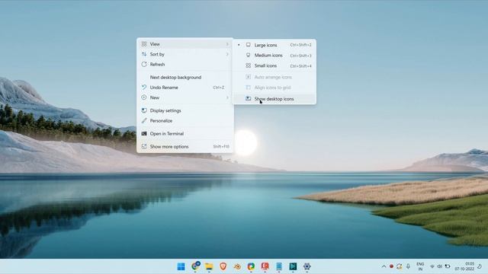Open the blue notepad-style app in taskbar
This screenshot has height=274, width=488.
click(x=279, y=266)
